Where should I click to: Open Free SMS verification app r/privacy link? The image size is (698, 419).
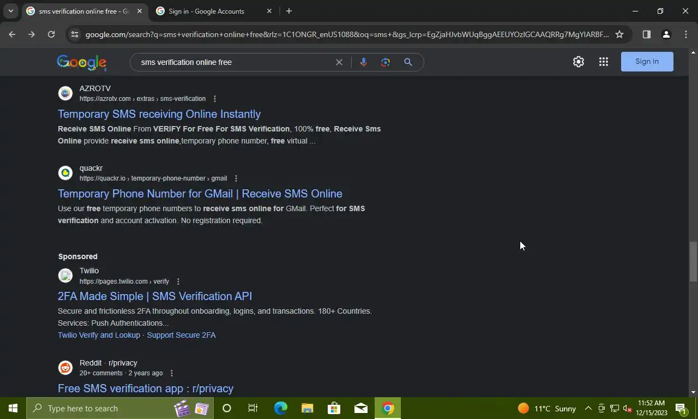(x=146, y=388)
